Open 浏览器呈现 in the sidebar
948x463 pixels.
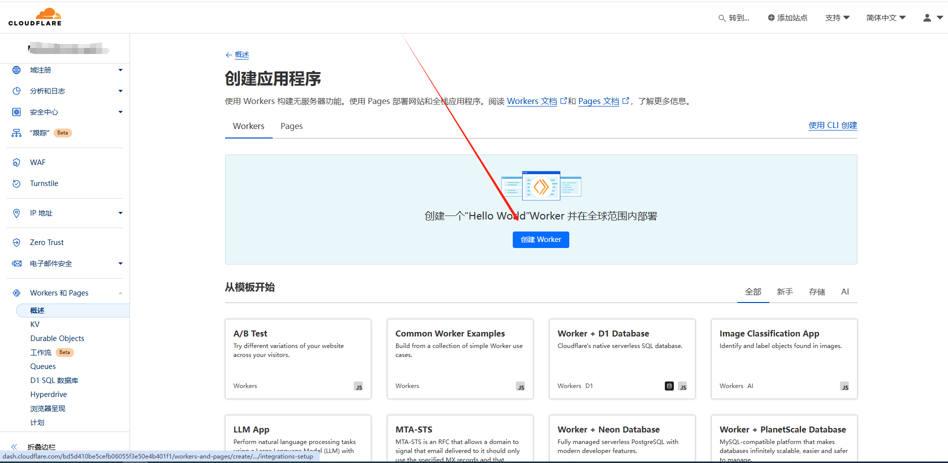(x=48, y=408)
